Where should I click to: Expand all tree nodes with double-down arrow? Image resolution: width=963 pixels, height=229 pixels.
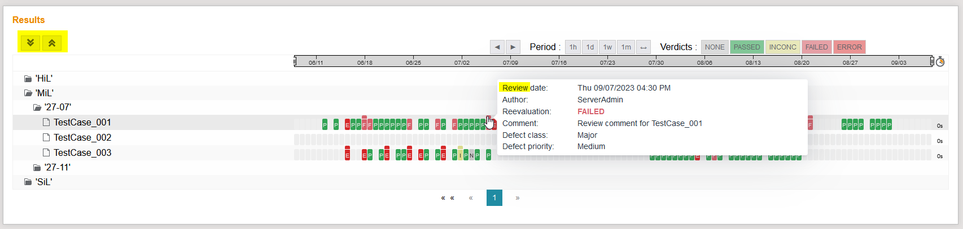pyautogui.click(x=30, y=42)
